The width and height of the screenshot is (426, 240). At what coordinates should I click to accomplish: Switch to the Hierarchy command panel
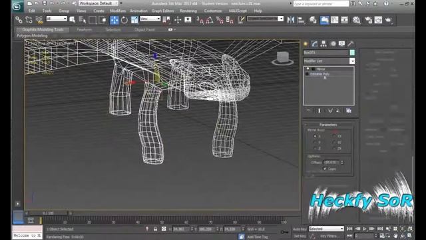323,43
